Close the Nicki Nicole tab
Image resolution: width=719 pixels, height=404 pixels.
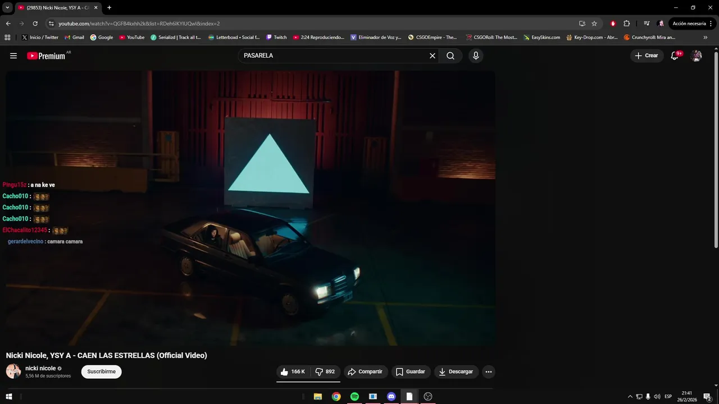click(95, 8)
